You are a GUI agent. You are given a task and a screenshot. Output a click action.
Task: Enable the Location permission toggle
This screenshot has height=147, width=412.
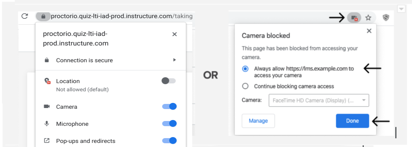169,81
